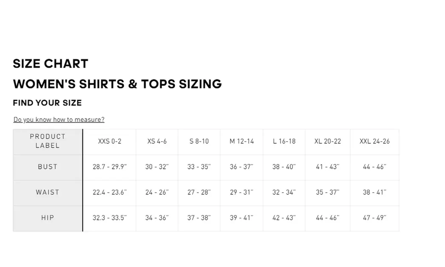Click the FIND YOUR SIZE subheading
The height and width of the screenshot is (267, 445).
click(47, 103)
